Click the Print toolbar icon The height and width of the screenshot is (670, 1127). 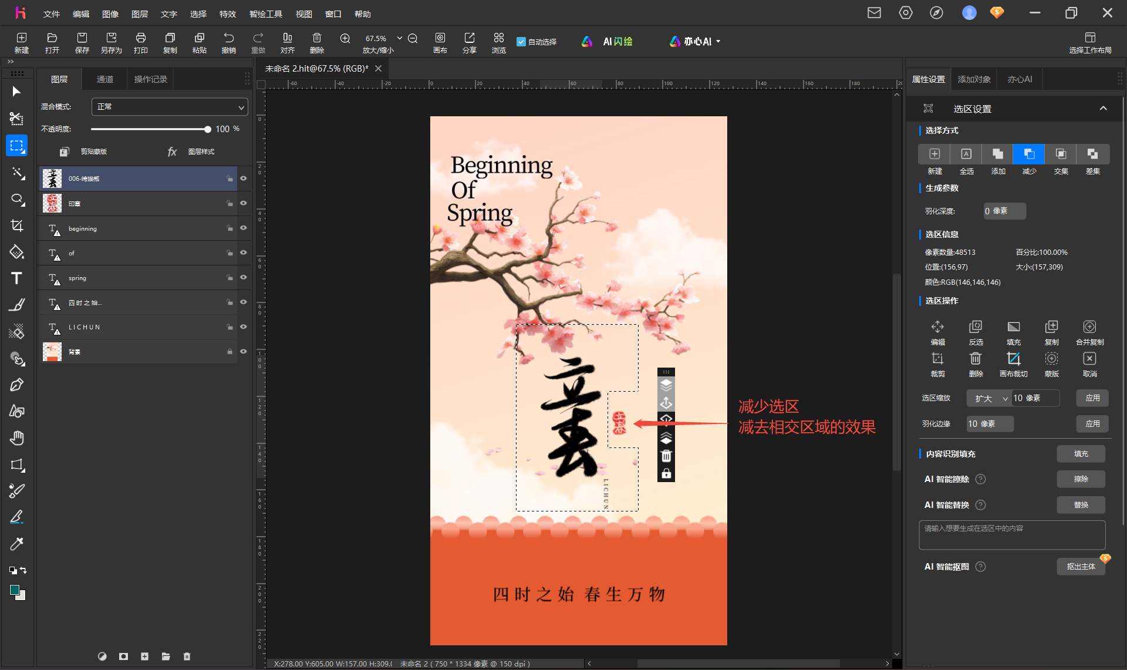[141, 42]
